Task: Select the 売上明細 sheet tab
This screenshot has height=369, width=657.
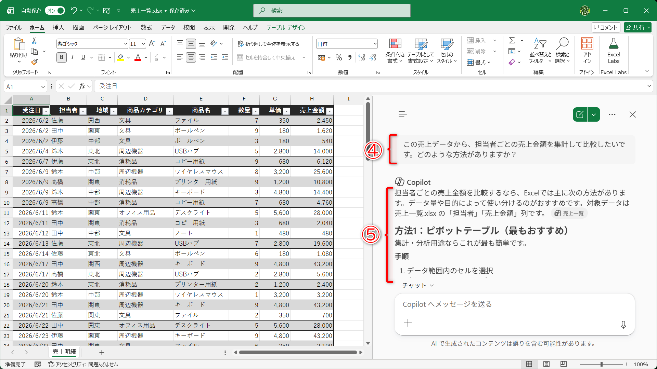Action: [64, 352]
